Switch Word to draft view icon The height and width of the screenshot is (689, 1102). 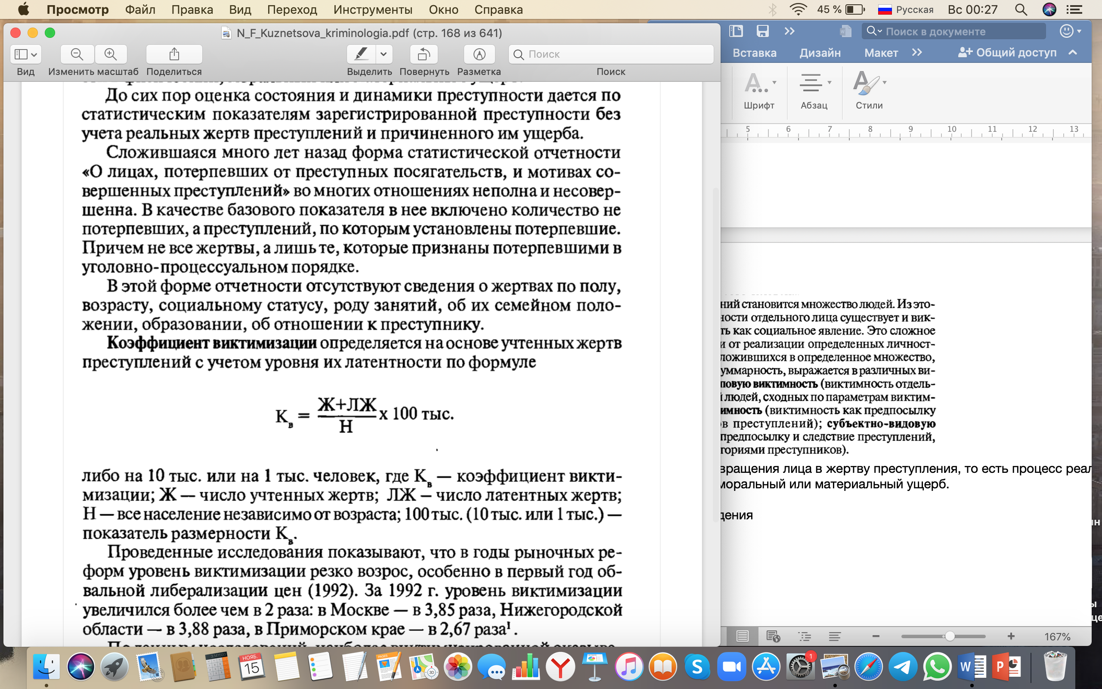click(835, 636)
